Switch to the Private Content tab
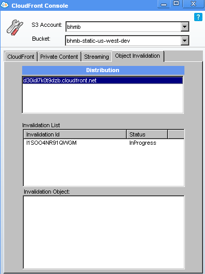Viewport: 205px width, 274px height. pyautogui.click(x=59, y=57)
